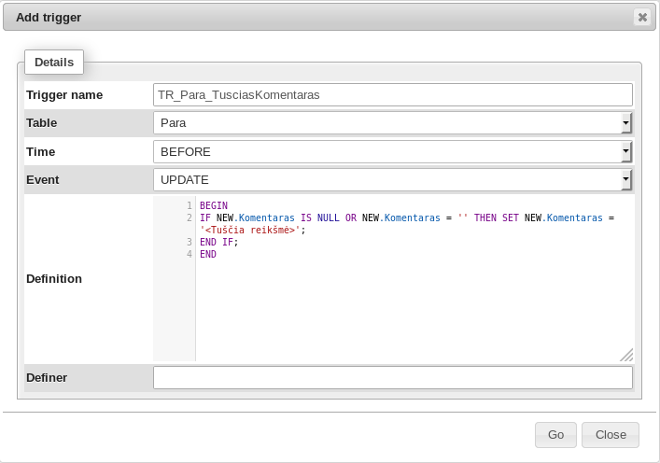The height and width of the screenshot is (463, 660).
Task: Click the '<Tuščia reikšmė>' string literal
Action: [250, 230]
